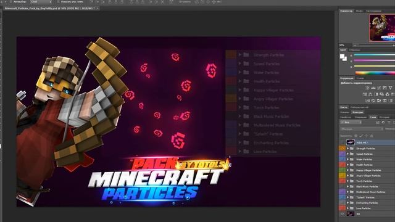Expand the Black Music Particles group

348,186
